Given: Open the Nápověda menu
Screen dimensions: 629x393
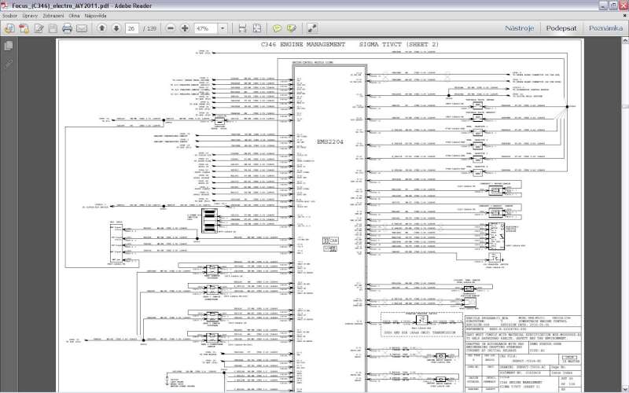Looking at the screenshot, I should tap(98, 15).
